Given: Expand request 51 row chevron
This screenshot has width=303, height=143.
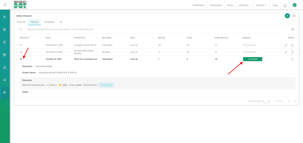Looking at the screenshot, I should (17, 45).
